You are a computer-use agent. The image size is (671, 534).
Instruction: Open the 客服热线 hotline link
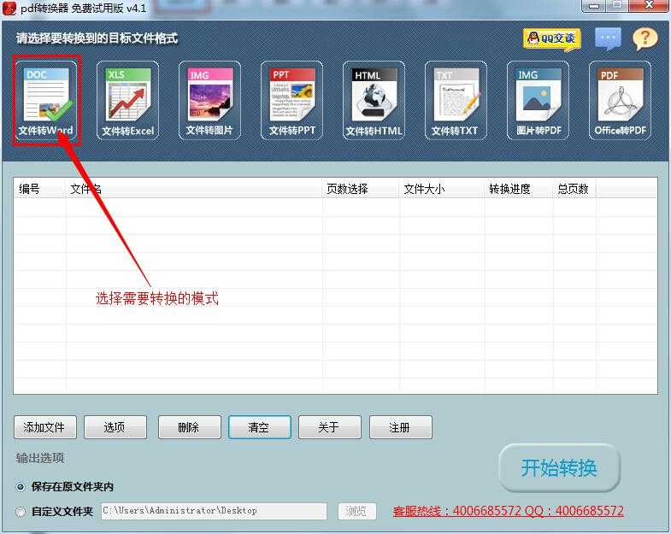coord(509,511)
